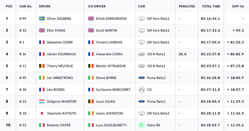The image size is (249, 131).
Task: Click the Italian flag beside Luca Guglielmetti
Action: (91, 125)
